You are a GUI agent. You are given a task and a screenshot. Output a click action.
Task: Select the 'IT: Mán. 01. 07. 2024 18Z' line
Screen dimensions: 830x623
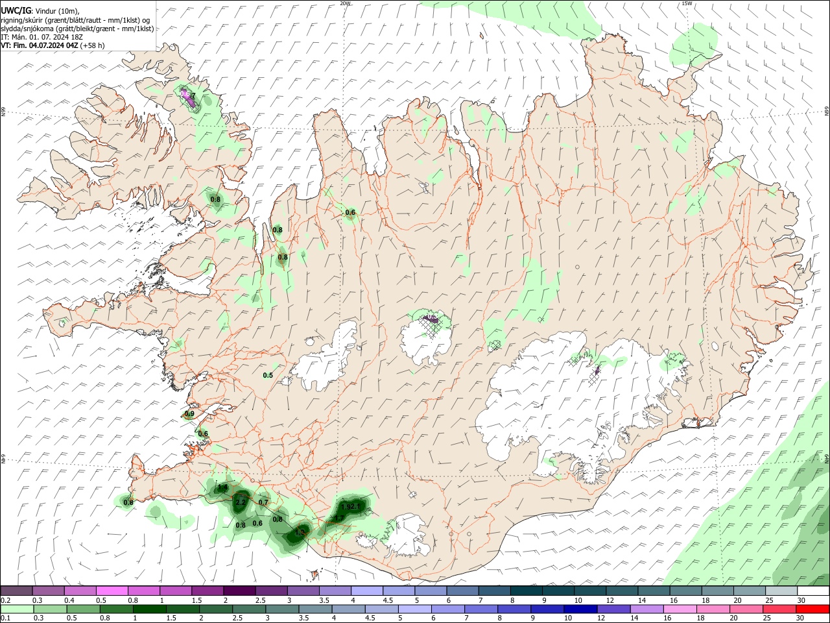41,37
